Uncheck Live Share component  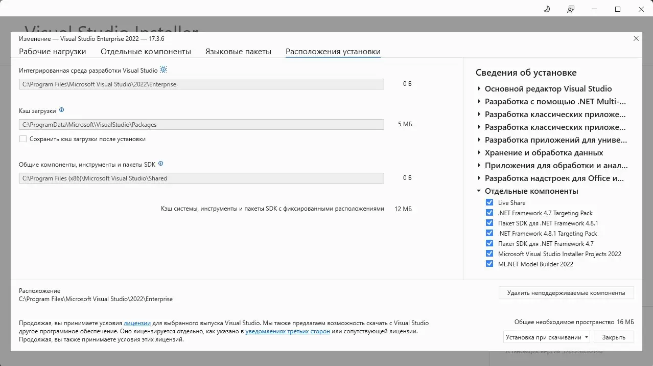pos(490,203)
